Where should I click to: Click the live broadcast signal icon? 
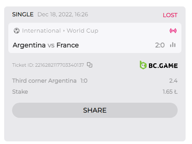tap(173, 31)
